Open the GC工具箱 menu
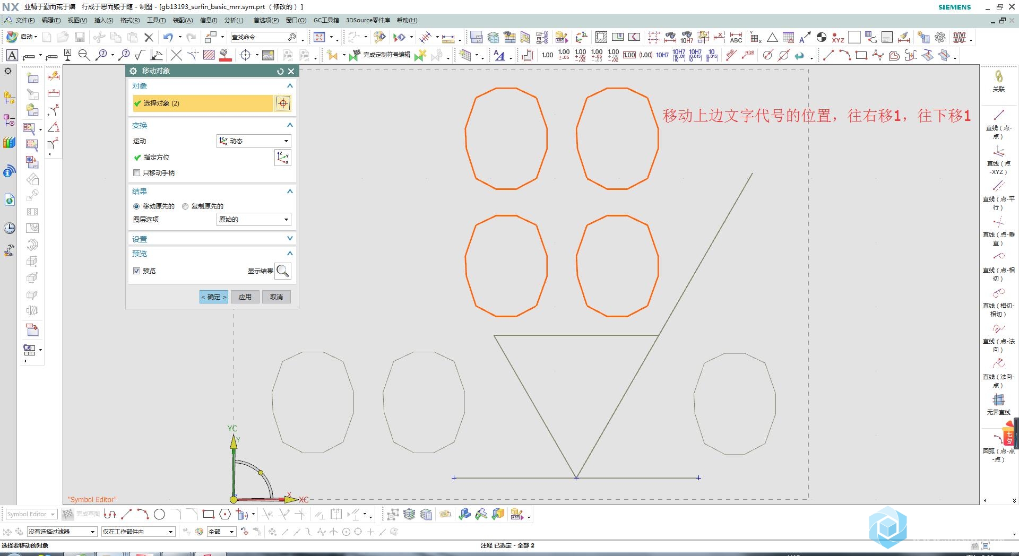This screenshot has height=556, width=1019. click(x=326, y=20)
